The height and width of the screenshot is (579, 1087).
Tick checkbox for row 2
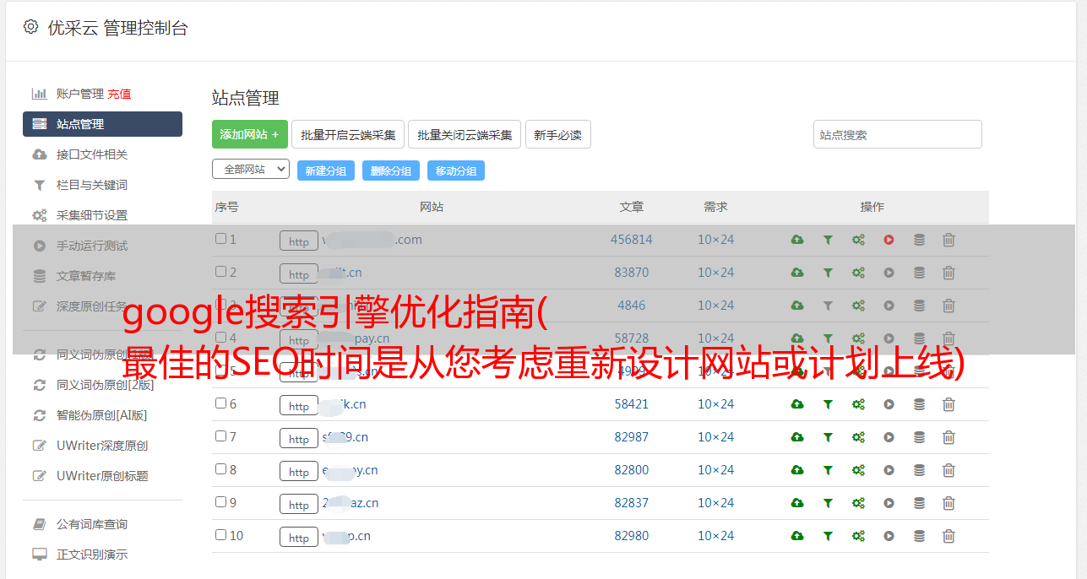coord(220,272)
